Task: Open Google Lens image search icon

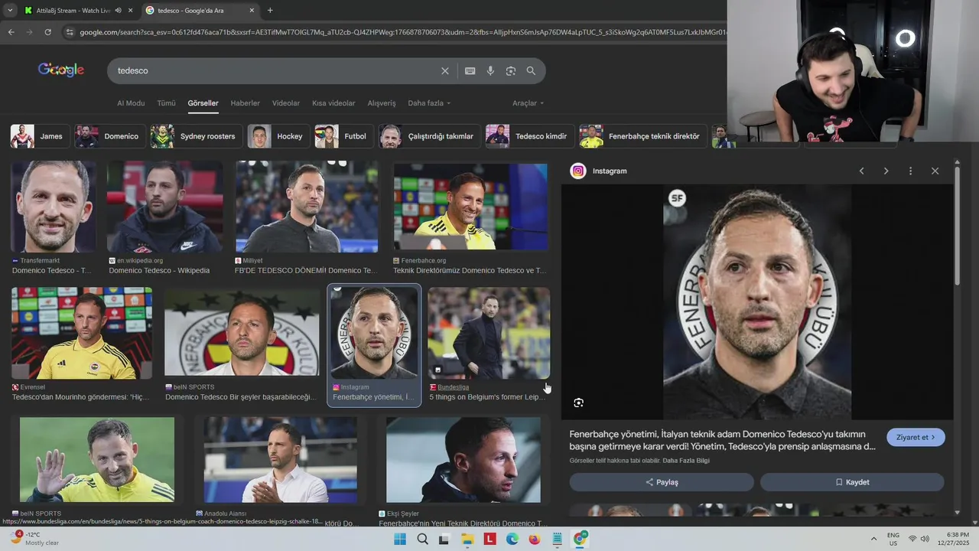Action: (511, 70)
